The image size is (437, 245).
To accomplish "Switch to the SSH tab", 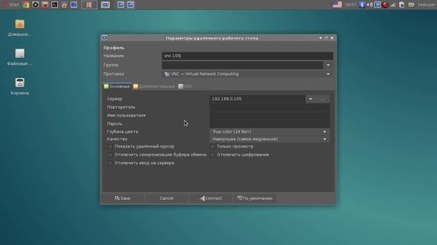I will point(185,86).
